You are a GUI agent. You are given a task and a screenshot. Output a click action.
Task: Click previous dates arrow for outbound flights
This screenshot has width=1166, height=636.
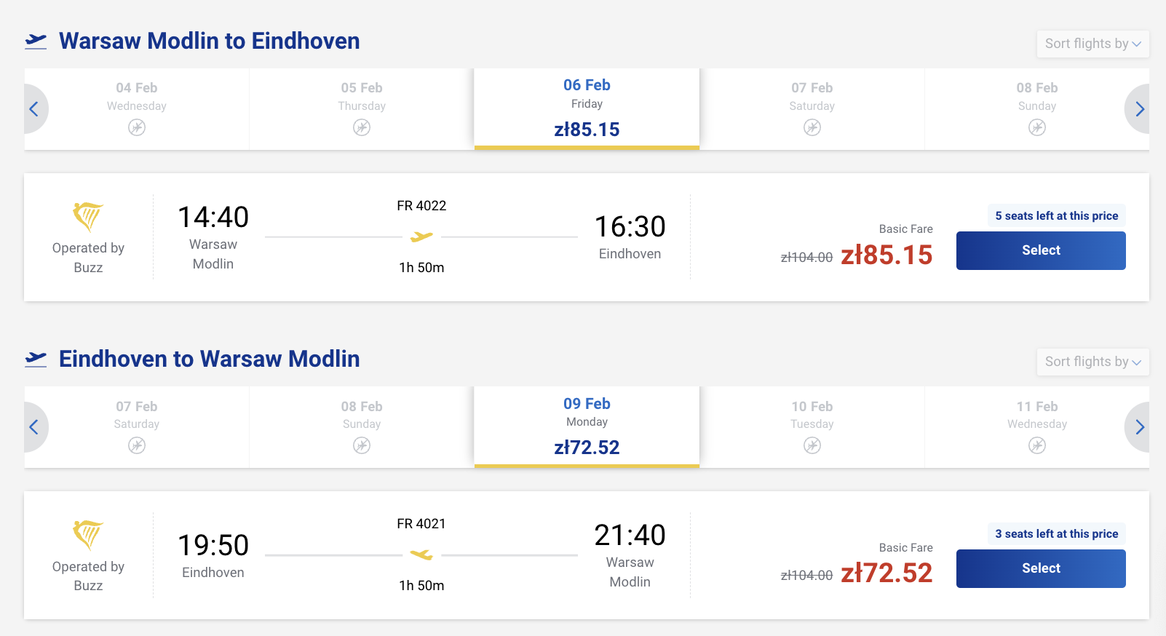34,109
